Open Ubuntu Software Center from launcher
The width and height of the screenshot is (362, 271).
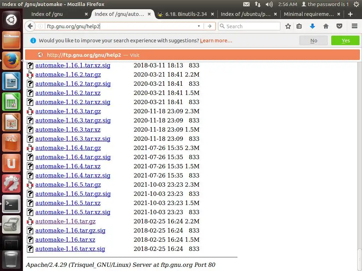coord(11,143)
